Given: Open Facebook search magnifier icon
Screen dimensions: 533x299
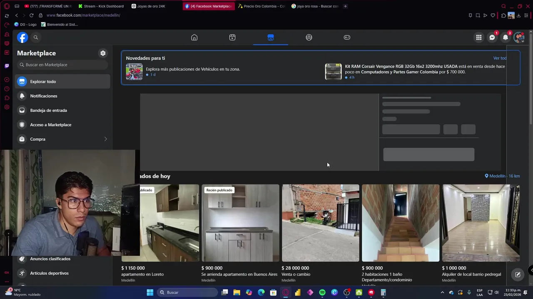Looking at the screenshot, I should tap(36, 37).
